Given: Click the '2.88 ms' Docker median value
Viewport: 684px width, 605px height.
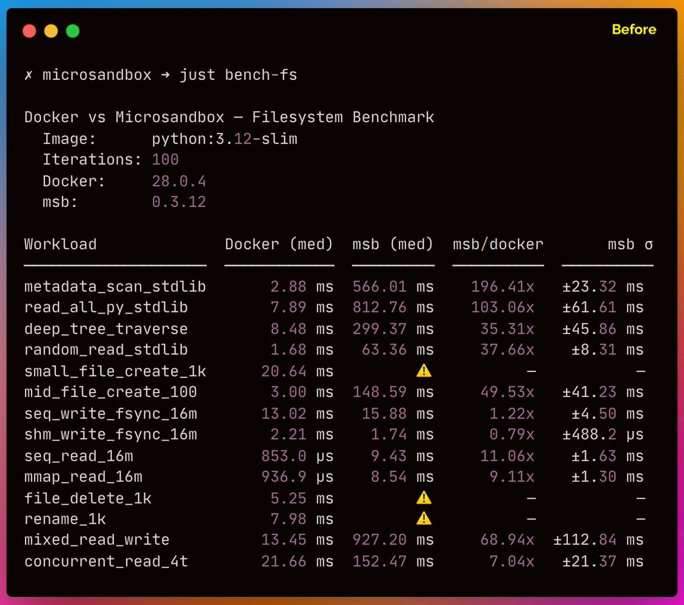Looking at the screenshot, I should [302, 286].
